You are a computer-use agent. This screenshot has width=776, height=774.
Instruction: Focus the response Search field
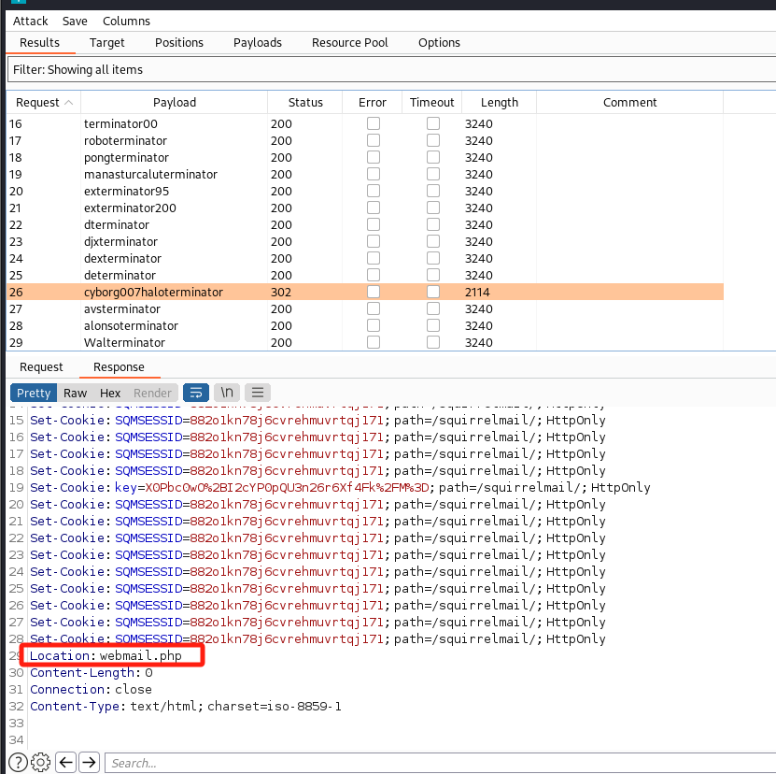(x=441, y=763)
